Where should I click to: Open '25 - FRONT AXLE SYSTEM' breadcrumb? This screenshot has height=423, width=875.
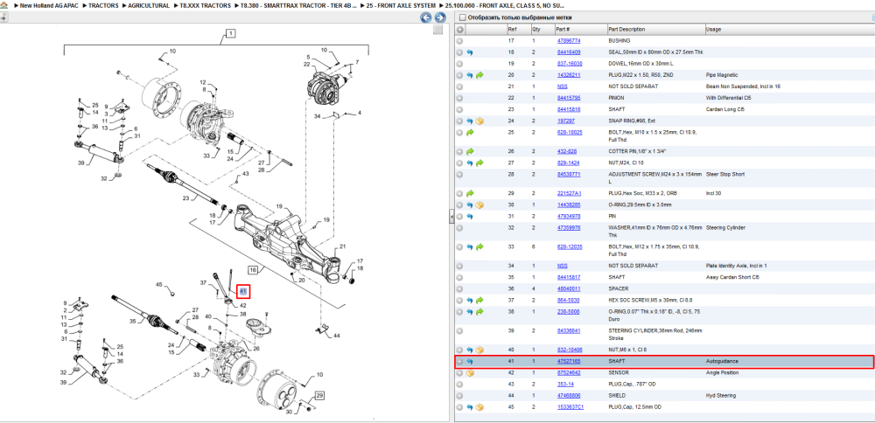[x=401, y=5]
